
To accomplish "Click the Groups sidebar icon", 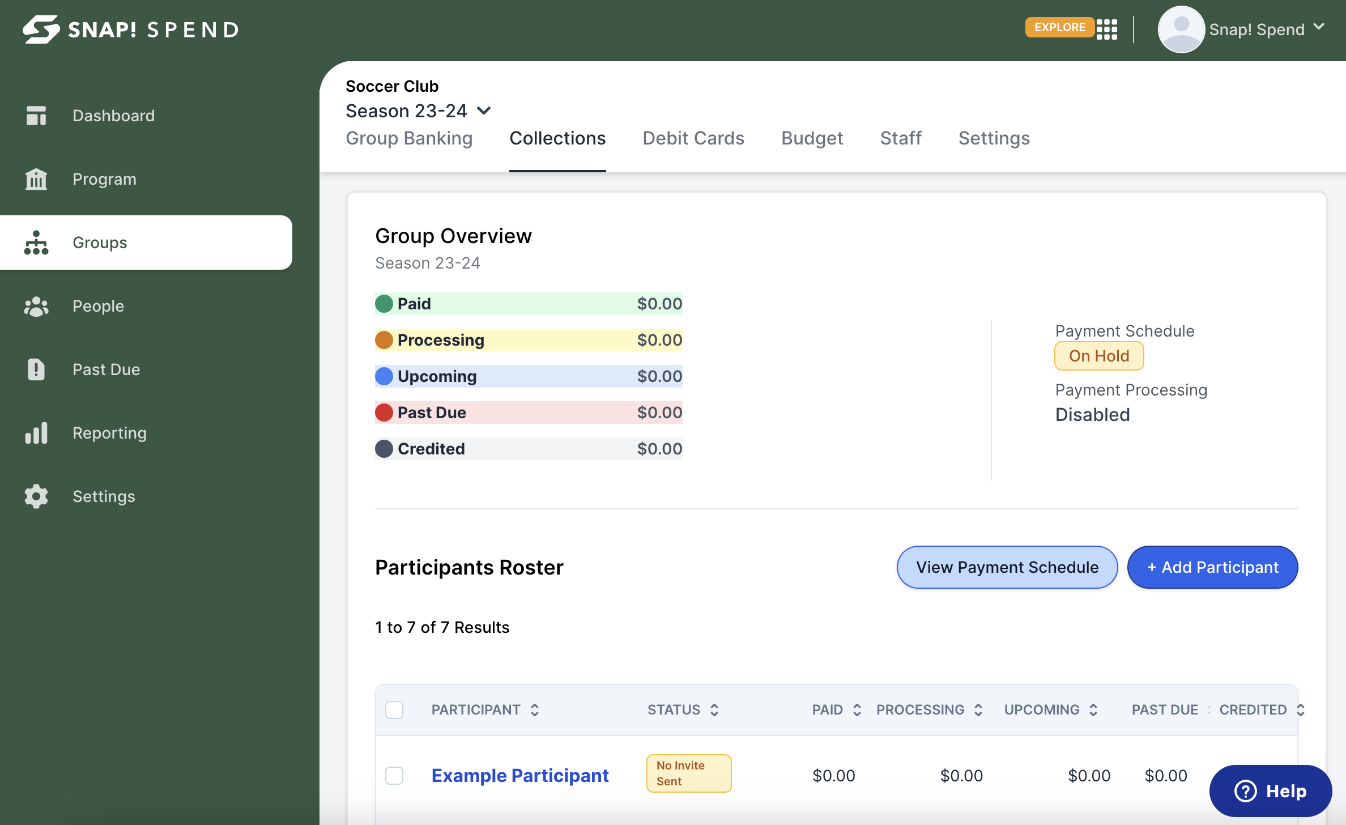I will (x=36, y=243).
